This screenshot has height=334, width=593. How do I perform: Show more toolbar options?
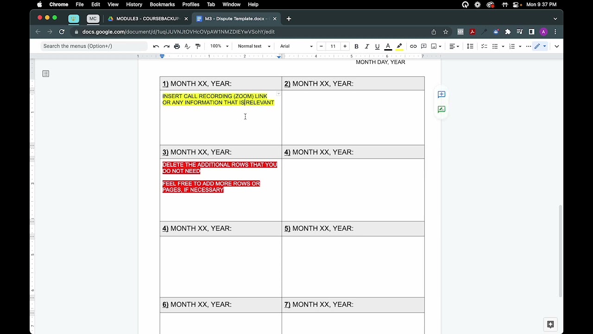[x=529, y=46]
